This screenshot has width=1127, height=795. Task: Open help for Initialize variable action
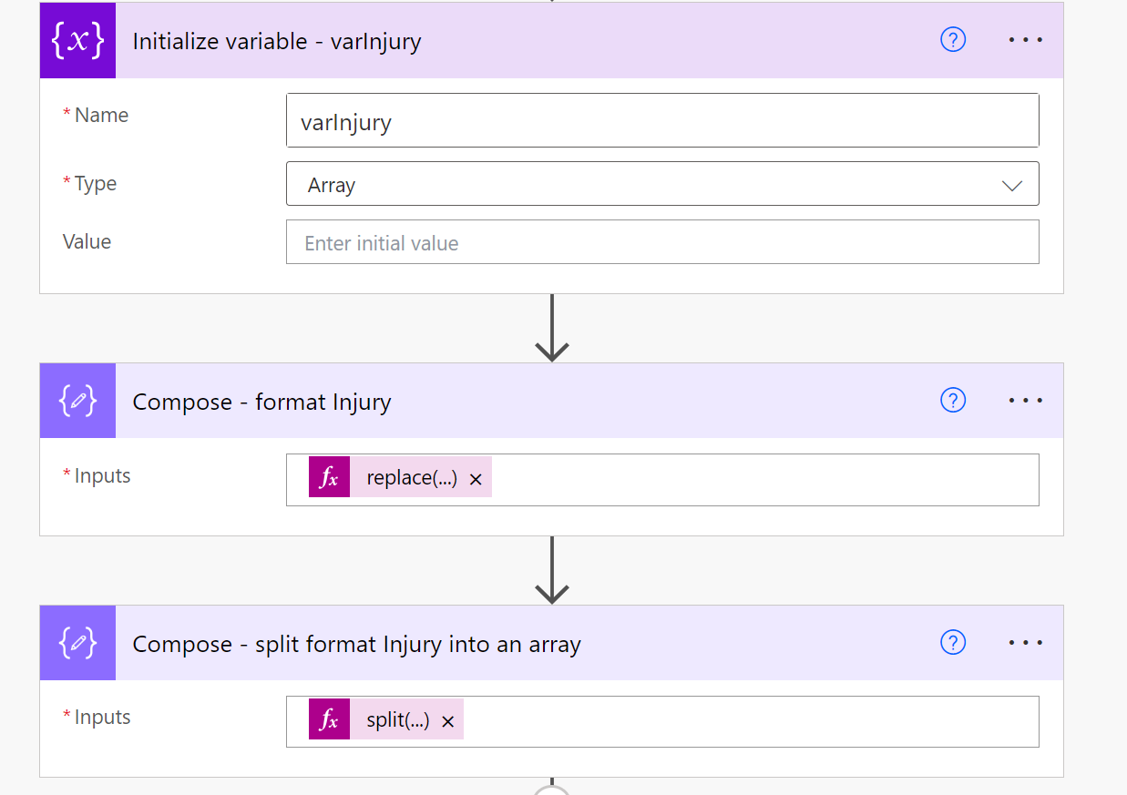[x=953, y=40]
